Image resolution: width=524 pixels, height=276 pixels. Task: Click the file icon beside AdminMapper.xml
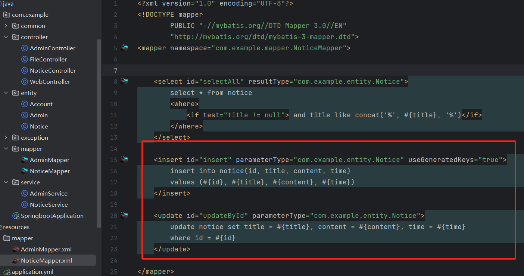(x=16, y=249)
